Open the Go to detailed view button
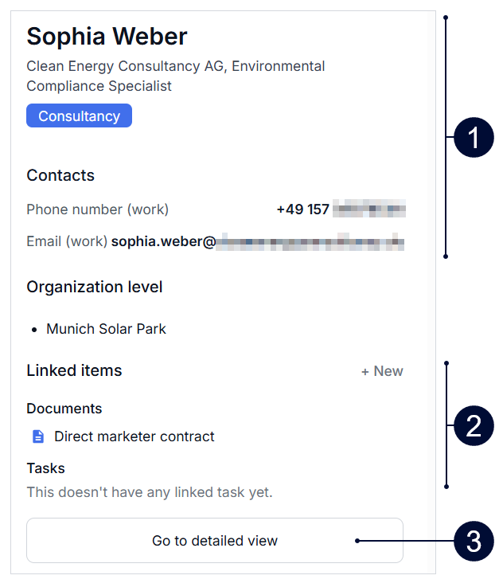The height and width of the screenshot is (587, 499). (x=215, y=541)
